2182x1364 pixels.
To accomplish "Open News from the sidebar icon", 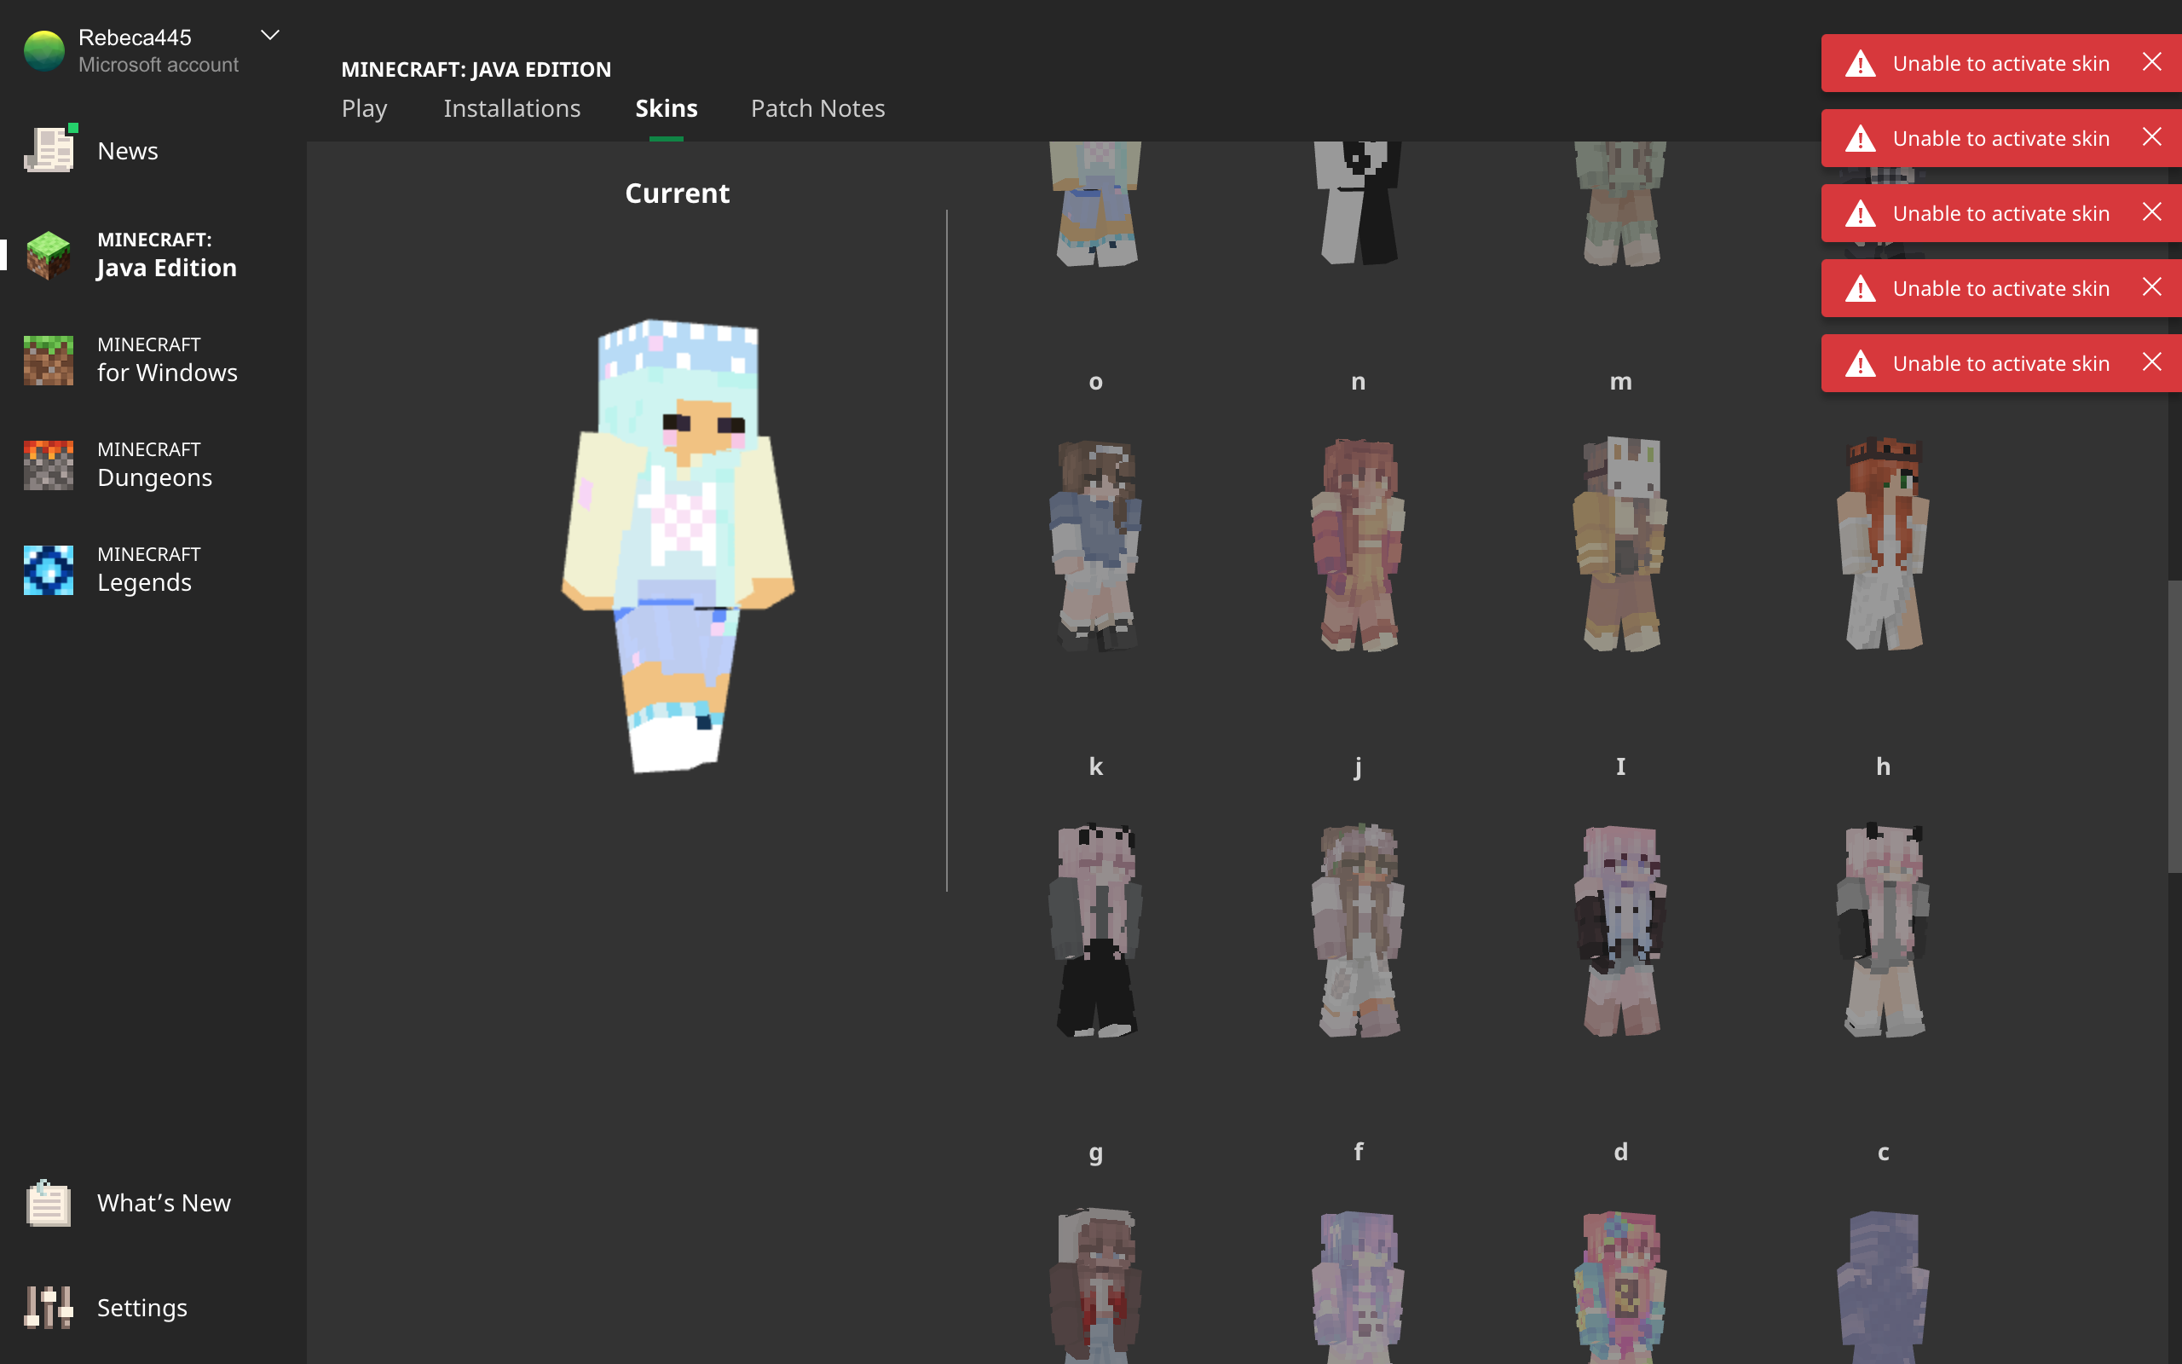I will pyautogui.click(x=49, y=150).
